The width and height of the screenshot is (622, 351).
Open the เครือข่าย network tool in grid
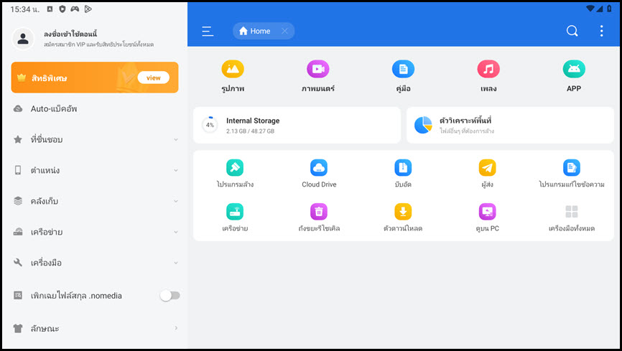(x=235, y=217)
